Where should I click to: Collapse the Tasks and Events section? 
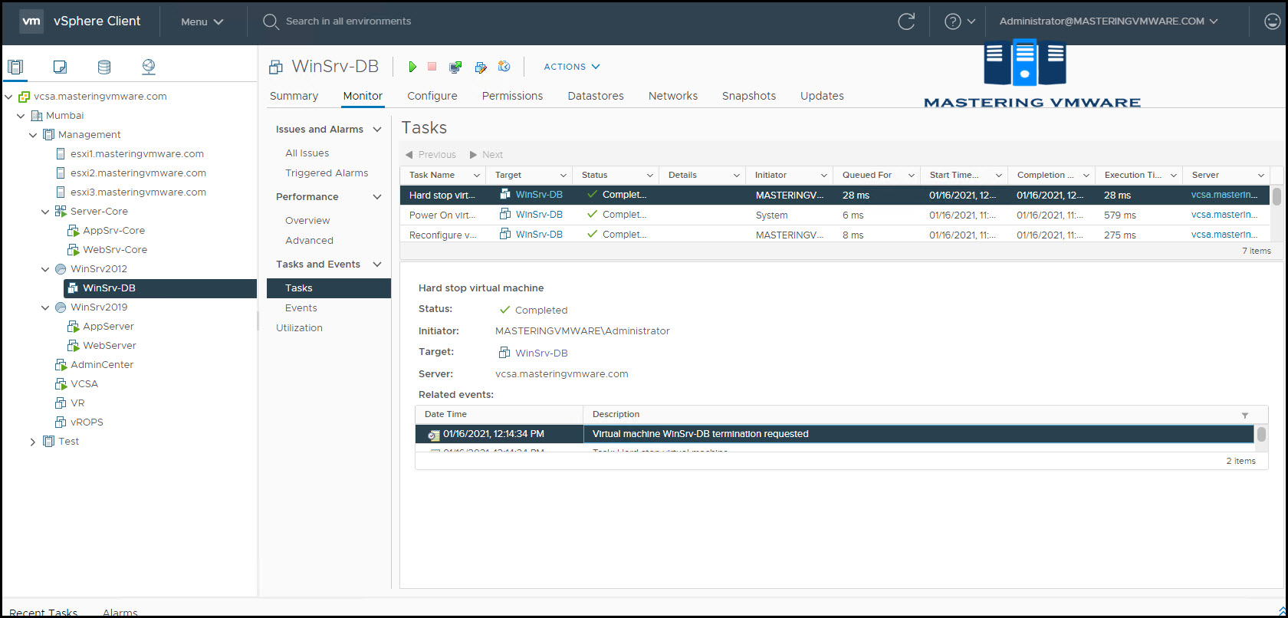click(x=377, y=265)
